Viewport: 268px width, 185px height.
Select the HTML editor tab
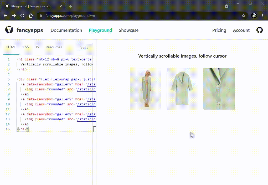point(11,47)
